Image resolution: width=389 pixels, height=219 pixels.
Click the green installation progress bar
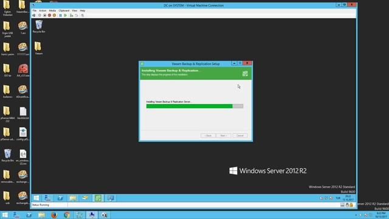pos(194,106)
